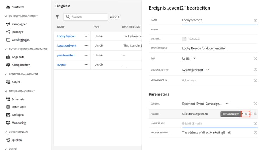Screen dimensions: 264x150
Task: Open Angebote in sidebar
Action: pyautogui.click(x=18, y=57)
